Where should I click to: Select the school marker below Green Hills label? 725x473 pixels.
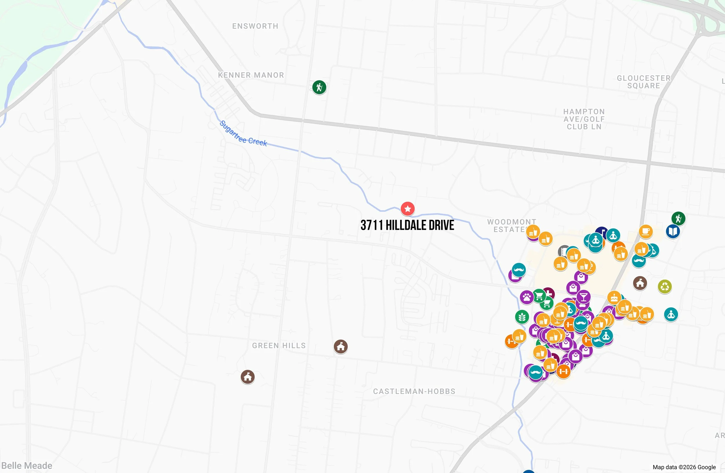(x=248, y=377)
